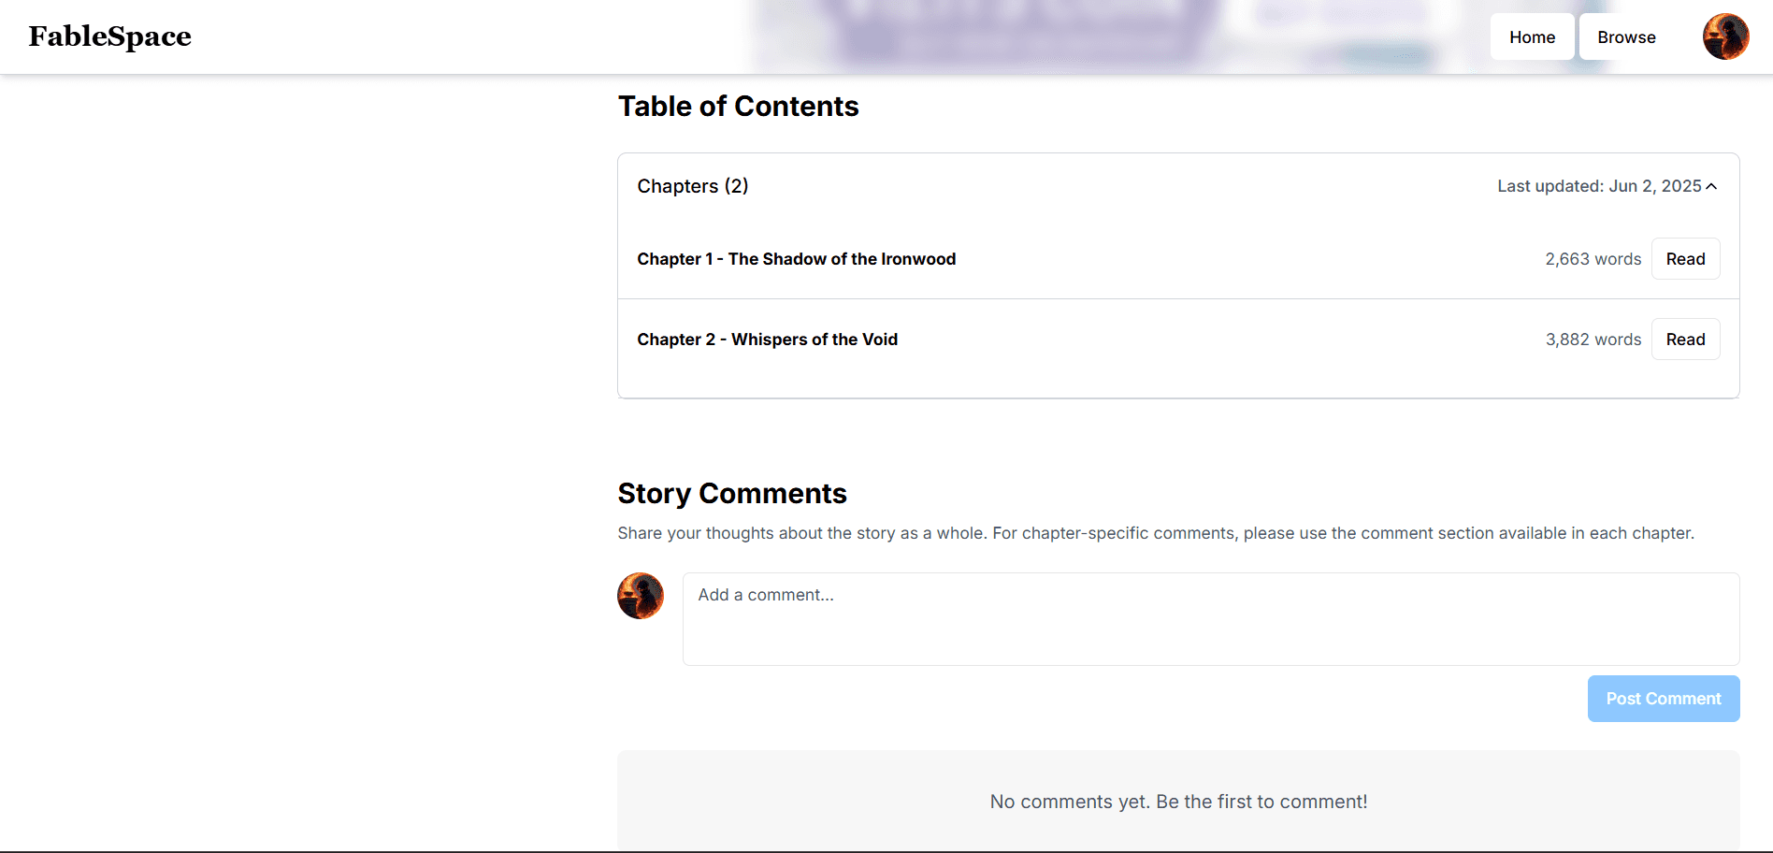This screenshot has width=1773, height=853.
Task: Switch to the Browse page
Action: point(1626,36)
